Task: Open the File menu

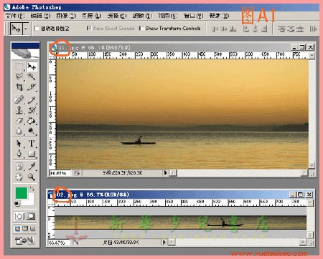Action: click(15, 16)
